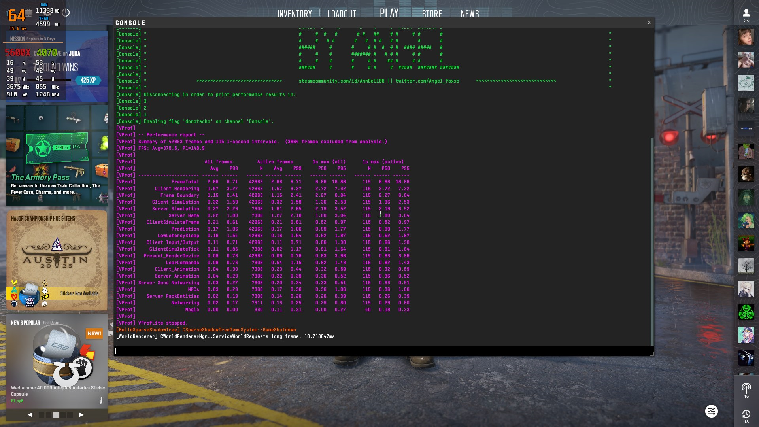Image resolution: width=759 pixels, height=427 pixels.
Task: Click the See More link
Action: point(51,323)
